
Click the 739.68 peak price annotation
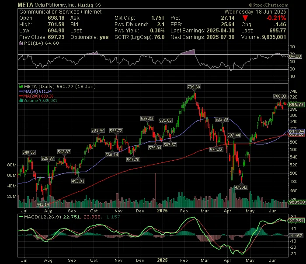pyautogui.click(x=194, y=87)
